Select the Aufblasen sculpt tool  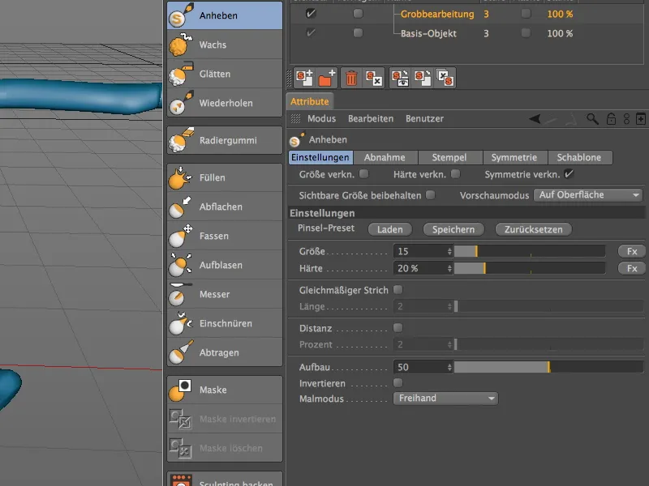coord(225,266)
